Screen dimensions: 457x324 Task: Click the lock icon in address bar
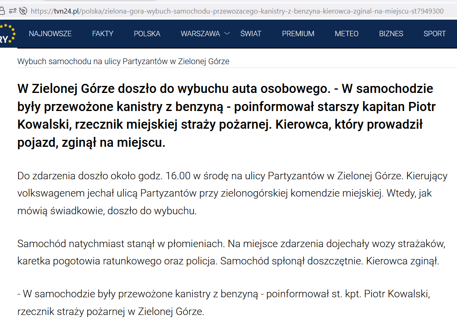tap(2, 11)
